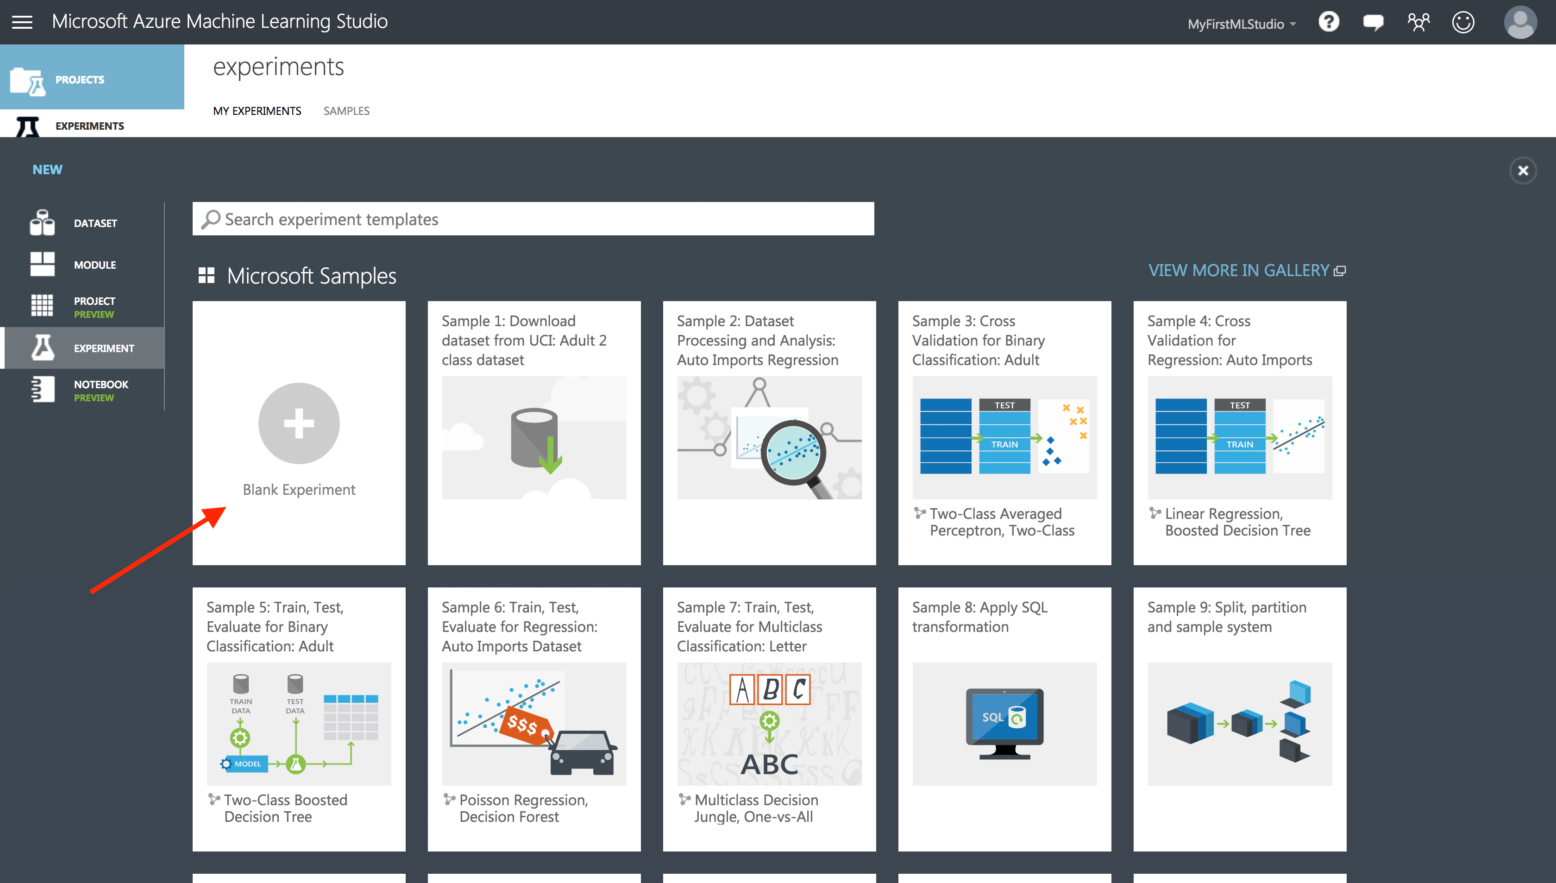Screen dimensions: 1556x883
Task: Close the New panel
Action: pyautogui.click(x=1523, y=170)
